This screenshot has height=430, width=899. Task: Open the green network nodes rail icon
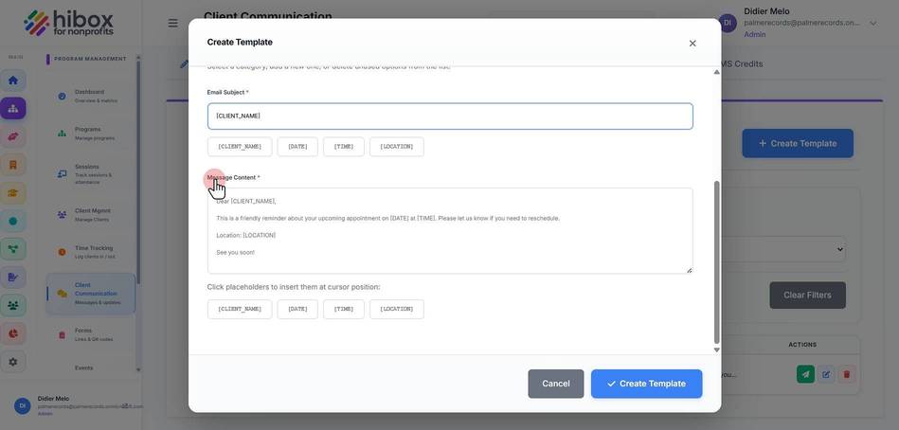click(12, 249)
